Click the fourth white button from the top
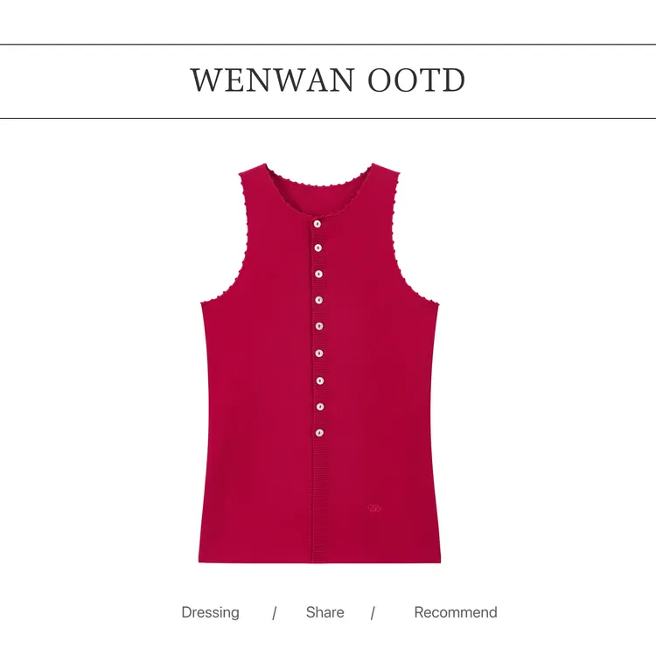The height and width of the screenshot is (656, 656). coord(318,300)
